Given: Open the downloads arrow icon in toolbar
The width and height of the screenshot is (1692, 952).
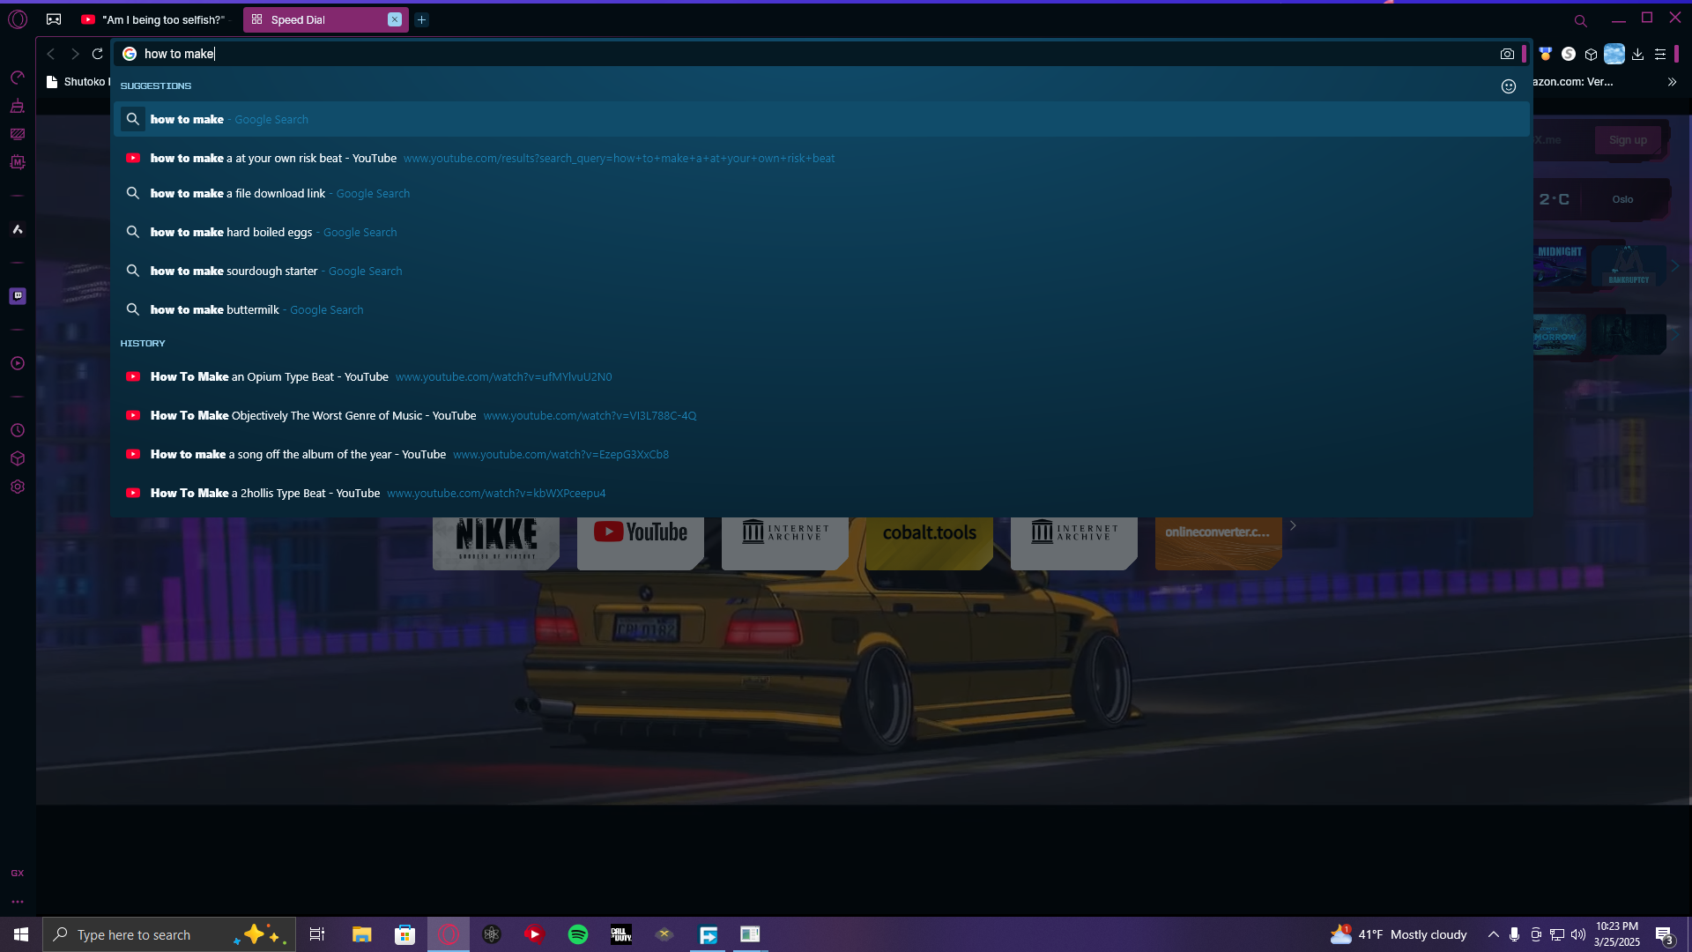Looking at the screenshot, I should tap(1637, 54).
